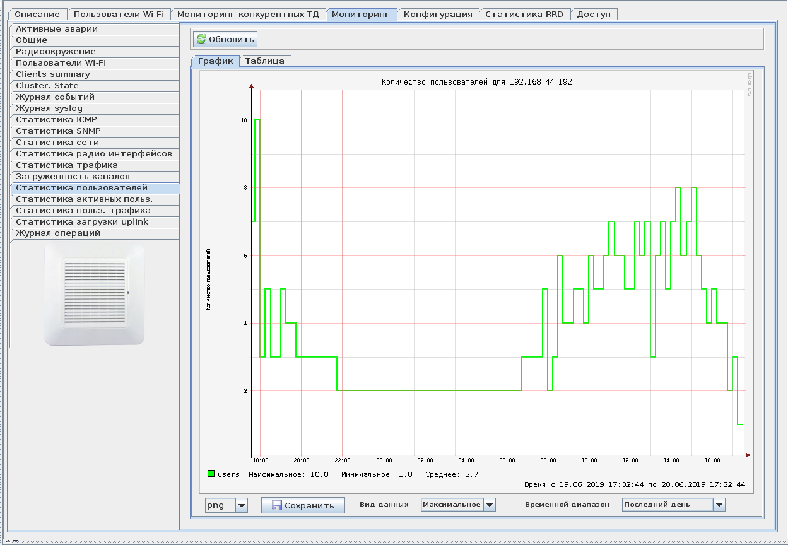Open Статистика трафика sidebar item

[x=66, y=165]
